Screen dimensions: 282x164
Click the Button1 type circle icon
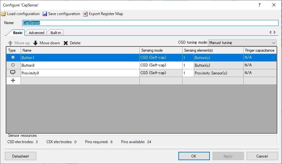pyautogui.click(x=13, y=57)
